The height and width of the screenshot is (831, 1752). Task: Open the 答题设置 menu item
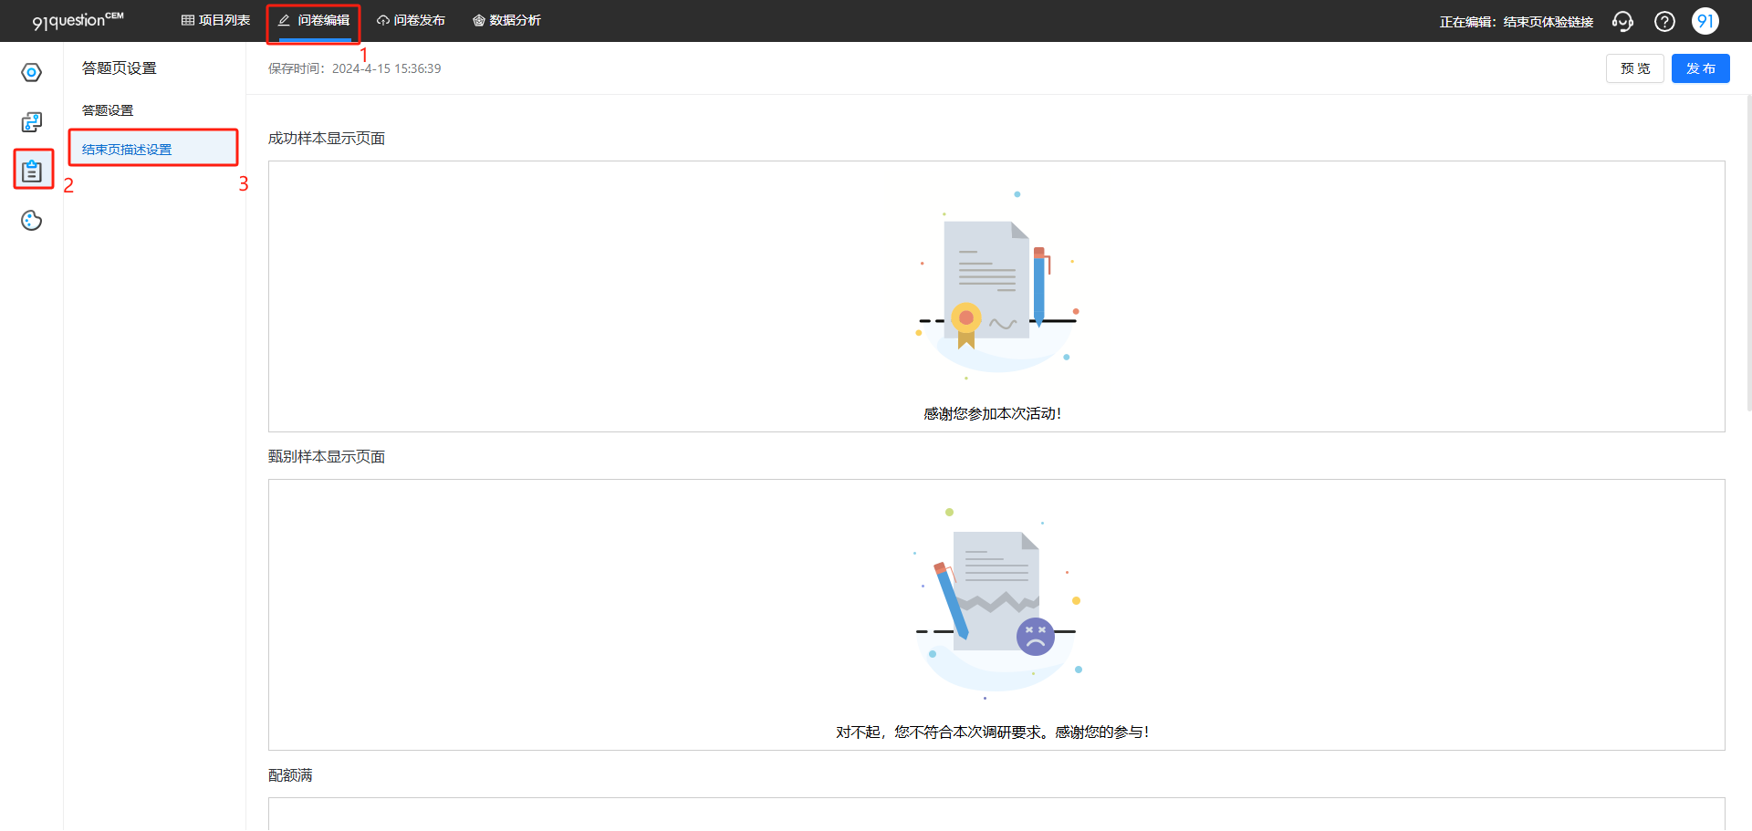point(108,110)
